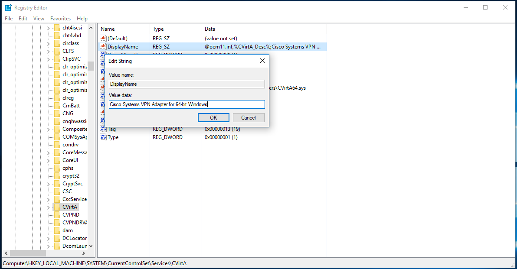Expand the CoreMessaging tree node
This screenshot has height=269, width=517.
click(x=49, y=153)
